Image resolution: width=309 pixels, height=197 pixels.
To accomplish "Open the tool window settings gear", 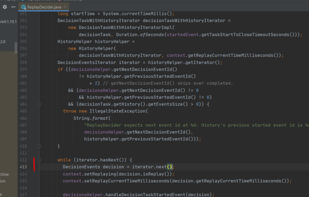I will tap(5, 7).
